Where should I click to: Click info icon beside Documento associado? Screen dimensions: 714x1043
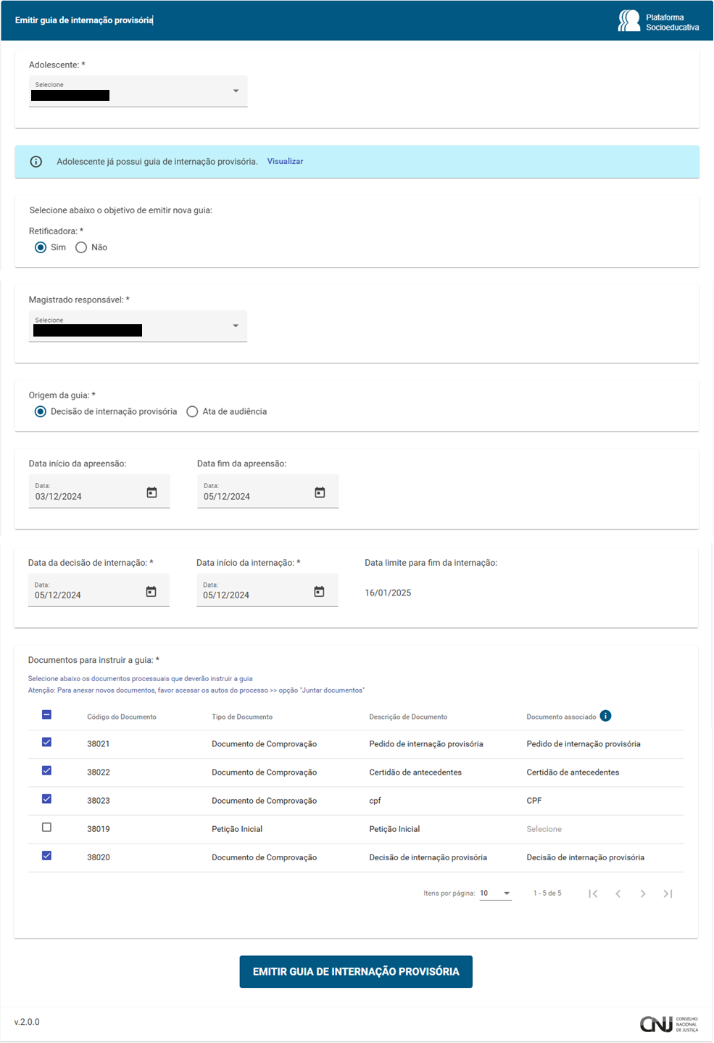[606, 716]
